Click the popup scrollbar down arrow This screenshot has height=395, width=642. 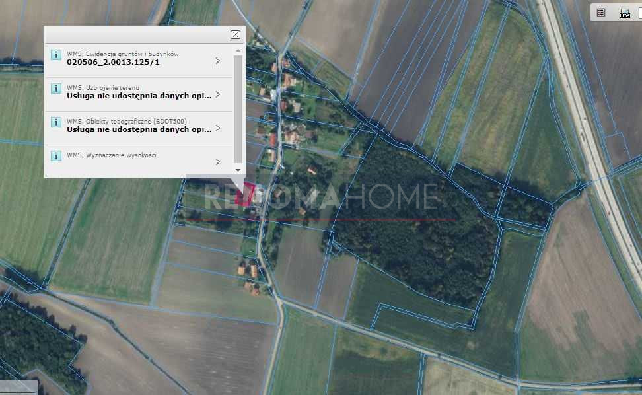click(238, 170)
